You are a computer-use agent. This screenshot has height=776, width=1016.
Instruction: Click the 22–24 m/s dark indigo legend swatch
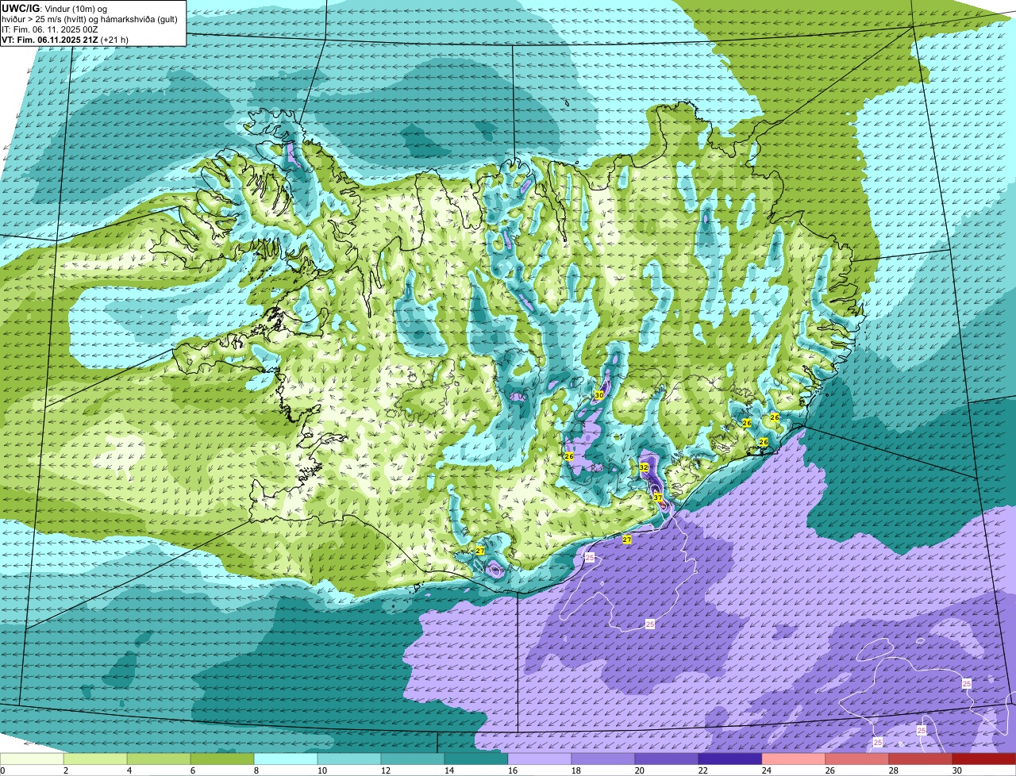coord(730,759)
